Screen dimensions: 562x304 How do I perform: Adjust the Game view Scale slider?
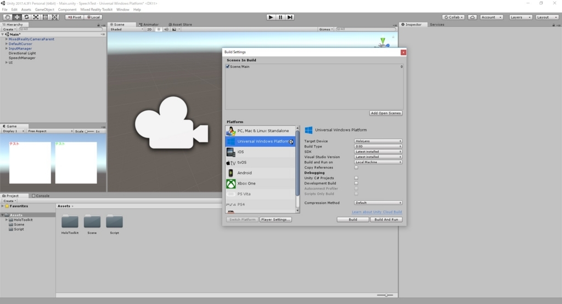89,131
